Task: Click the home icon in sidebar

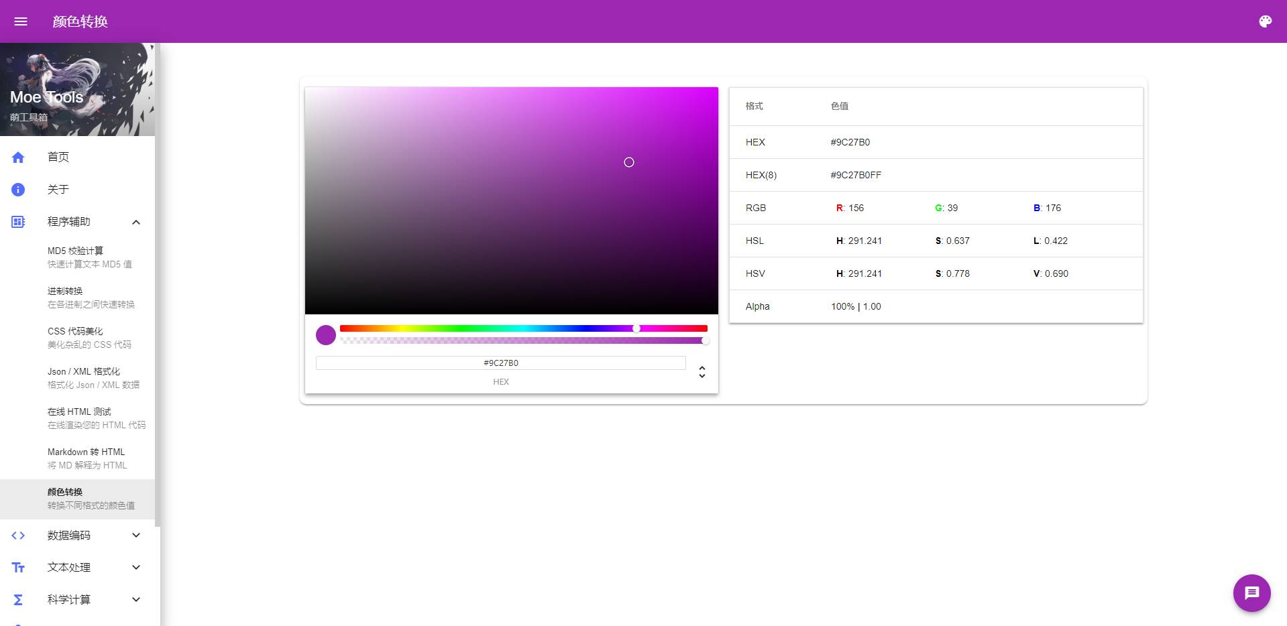Action: coord(18,158)
